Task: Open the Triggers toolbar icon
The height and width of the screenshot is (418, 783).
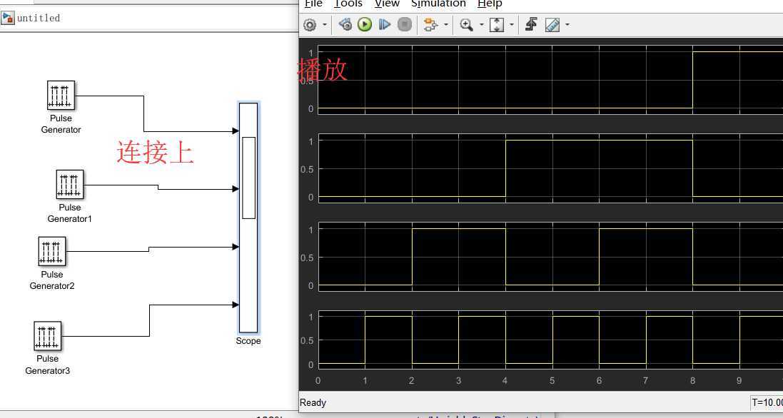Action: coord(531,24)
